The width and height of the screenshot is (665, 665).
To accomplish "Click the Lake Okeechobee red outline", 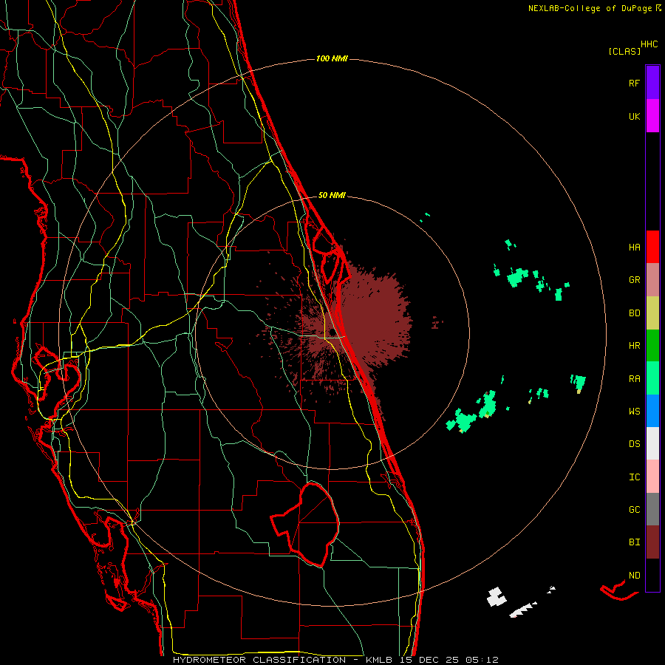I will [x=305, y=525].
